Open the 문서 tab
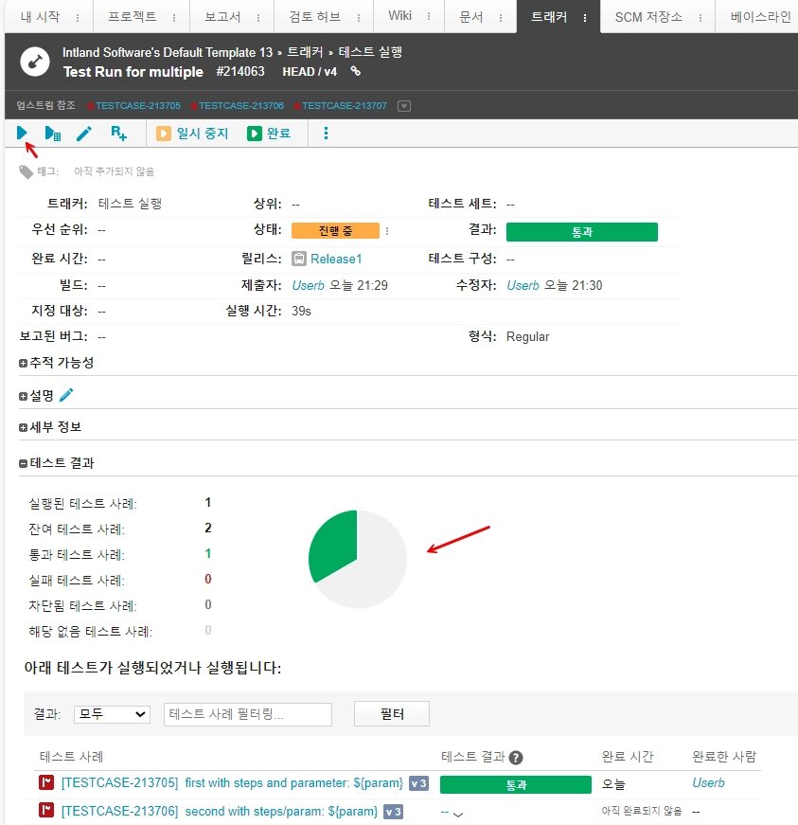Viewport: 798px width, 825px height. 471,17
